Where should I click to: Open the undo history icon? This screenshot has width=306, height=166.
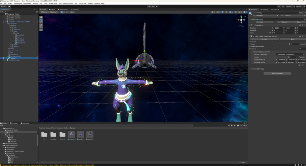pos(279,6)
